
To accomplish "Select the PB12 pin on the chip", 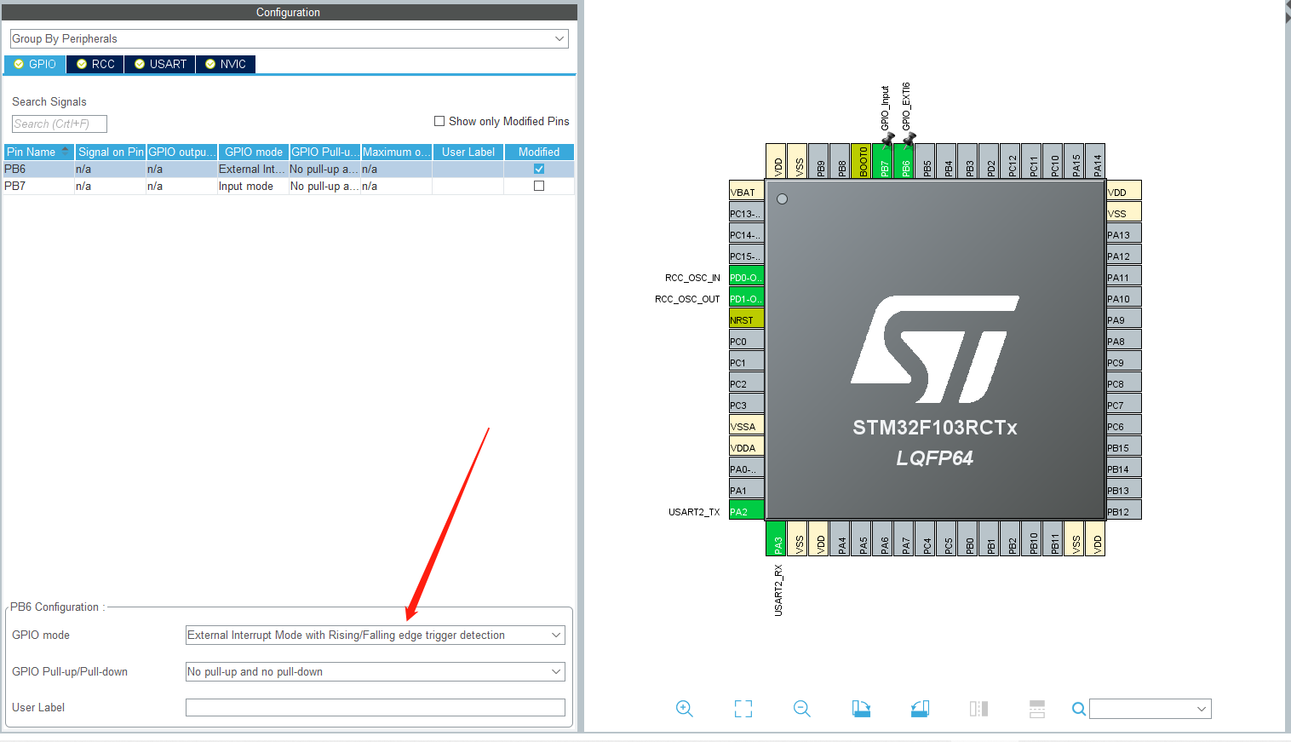I will coord(1123,511).
